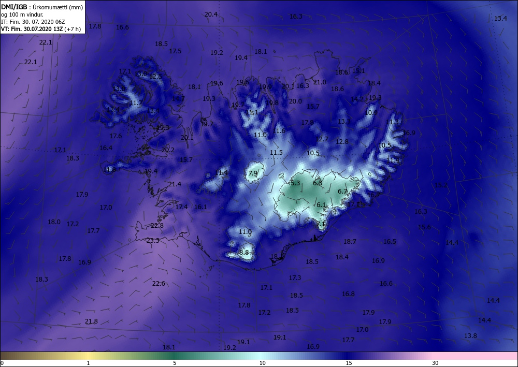The image size is (518, 367).
Task: Click the map value 7.9
Action: click(x=253, y=173)
